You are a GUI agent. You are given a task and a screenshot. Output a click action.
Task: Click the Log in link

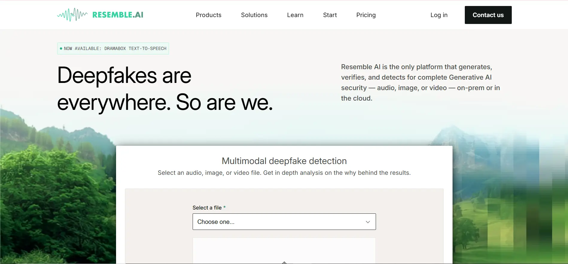(439, 15)
